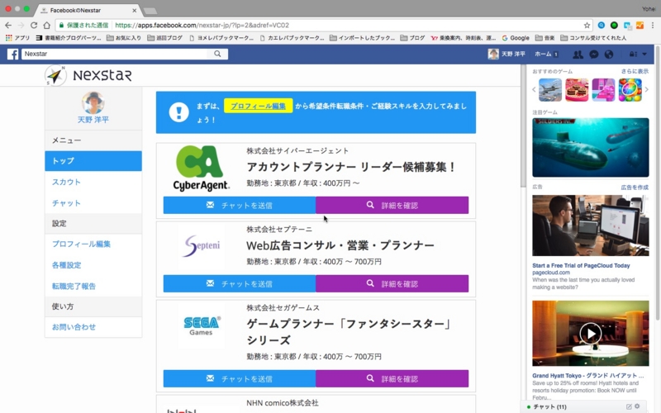
Task: View details of CyberAgent job
Action: tap(392, 205)
